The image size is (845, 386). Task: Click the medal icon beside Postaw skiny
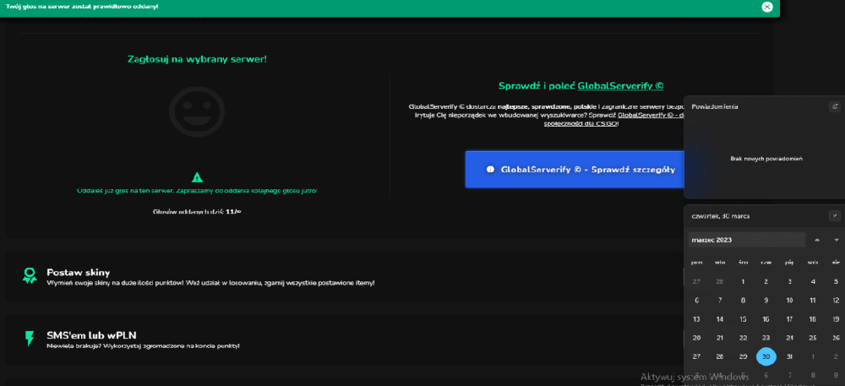pos(30,275)
